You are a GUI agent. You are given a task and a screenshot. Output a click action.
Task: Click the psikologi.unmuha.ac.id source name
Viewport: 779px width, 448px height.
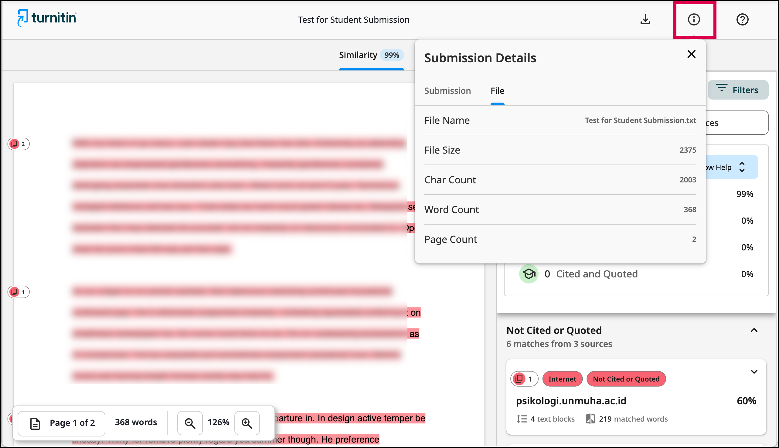(571, 401)
